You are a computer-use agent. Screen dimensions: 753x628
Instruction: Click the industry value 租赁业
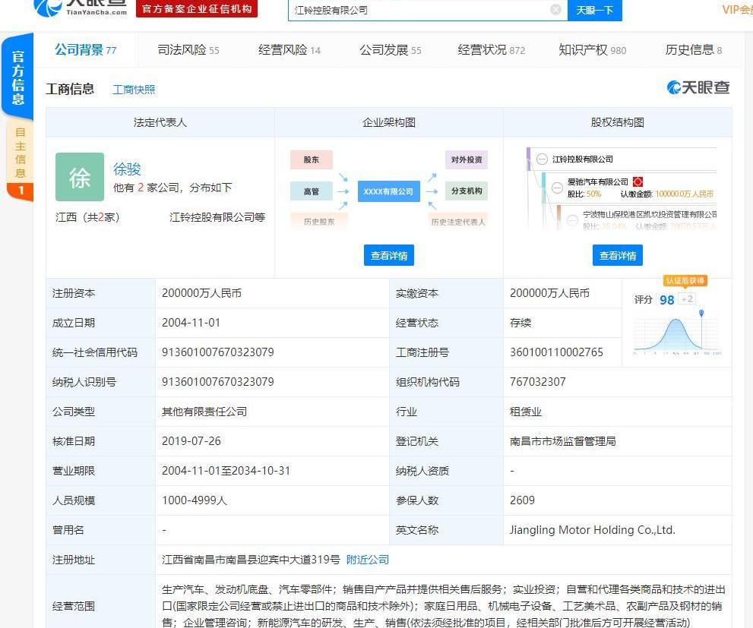tap(525, 412)
